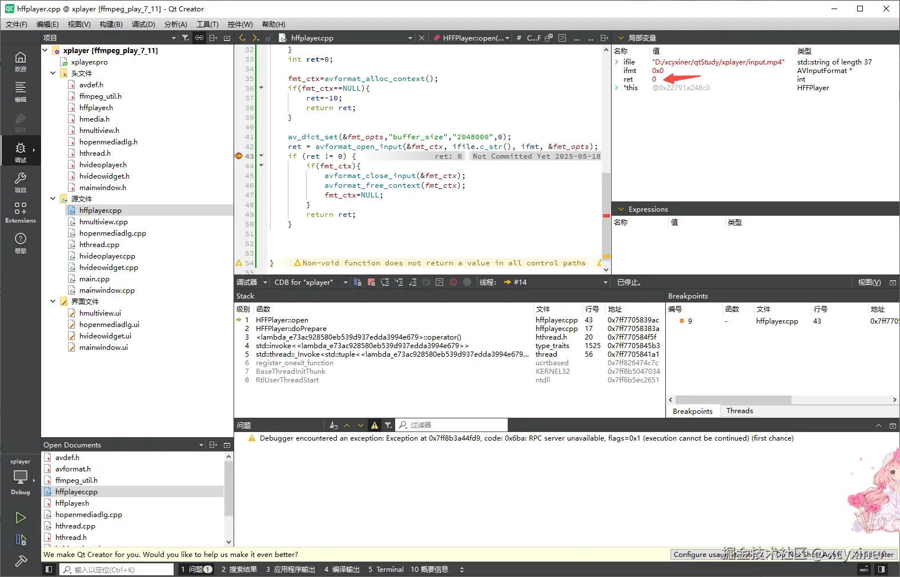Click the Build hammer icon
The width and height of the screenshot is (900, 577).
click(21, 562)
